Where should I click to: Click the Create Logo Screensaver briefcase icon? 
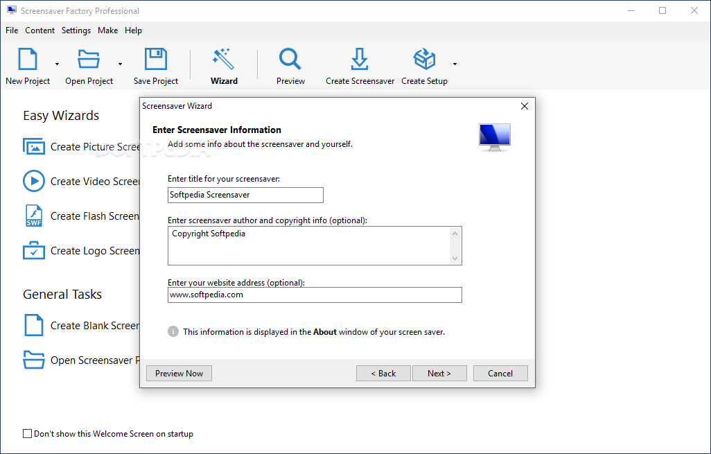pyautogui.click(x=34, y=250)
